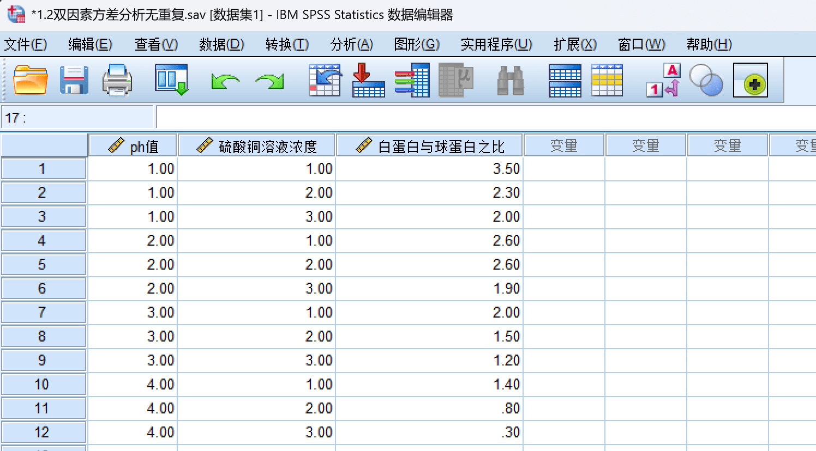Viewport: 816px width, 451px height.
Task: Click the Go to variable icon
Action: (x=368, y=80)
